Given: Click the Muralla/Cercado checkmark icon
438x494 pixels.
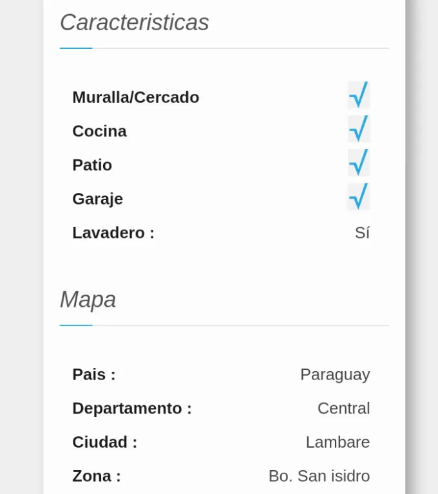Looking at the screenshot, I should pyautogui.click(x=359, y=95).
